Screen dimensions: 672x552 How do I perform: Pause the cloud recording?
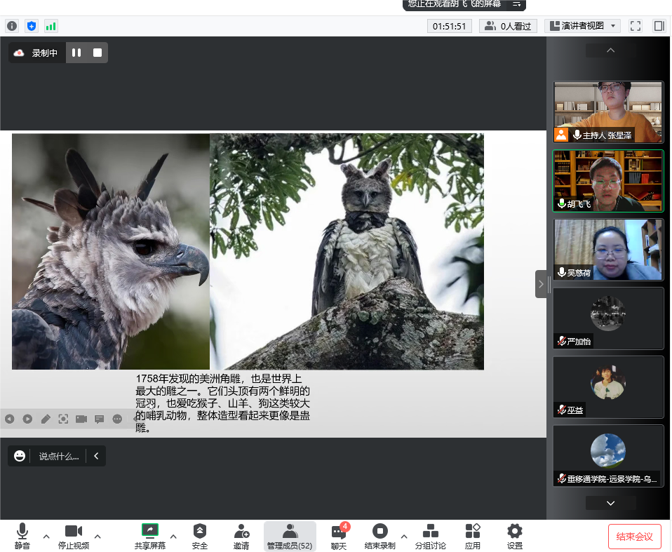76,53
